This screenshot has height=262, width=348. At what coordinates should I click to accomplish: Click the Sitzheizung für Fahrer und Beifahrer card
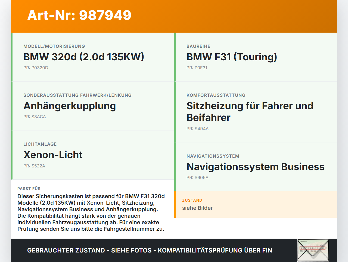tap(250, 111)
